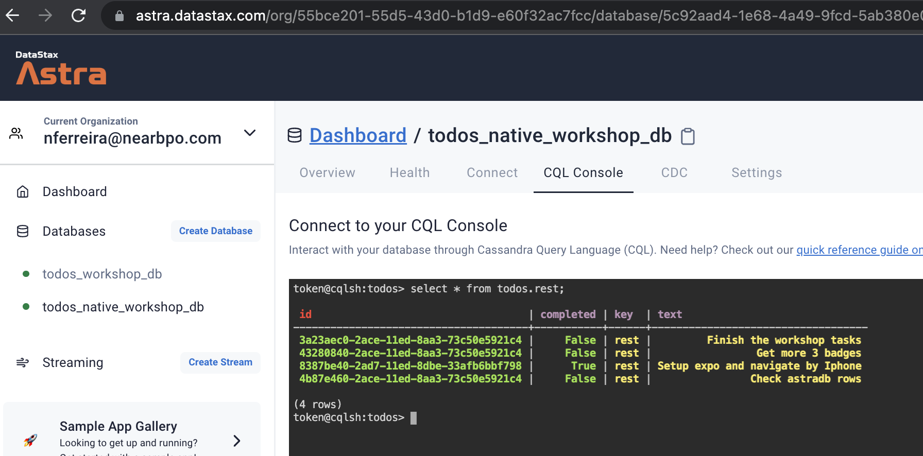Expand the Current Organization dropdown chevron
923x456 pixels.
tap(250, 133)
